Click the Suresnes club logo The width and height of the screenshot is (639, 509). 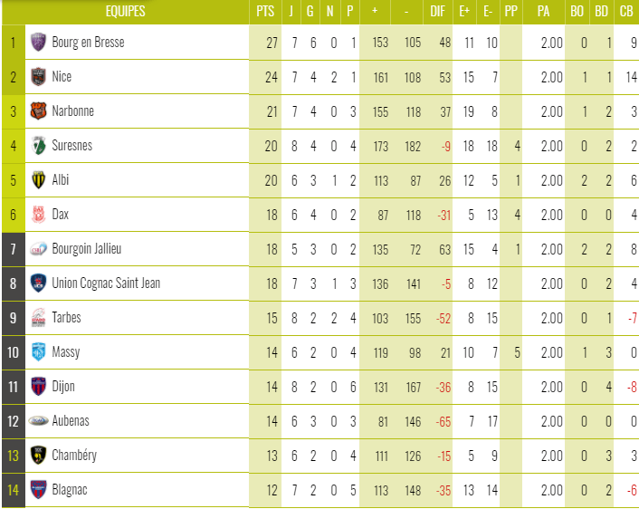38,146
